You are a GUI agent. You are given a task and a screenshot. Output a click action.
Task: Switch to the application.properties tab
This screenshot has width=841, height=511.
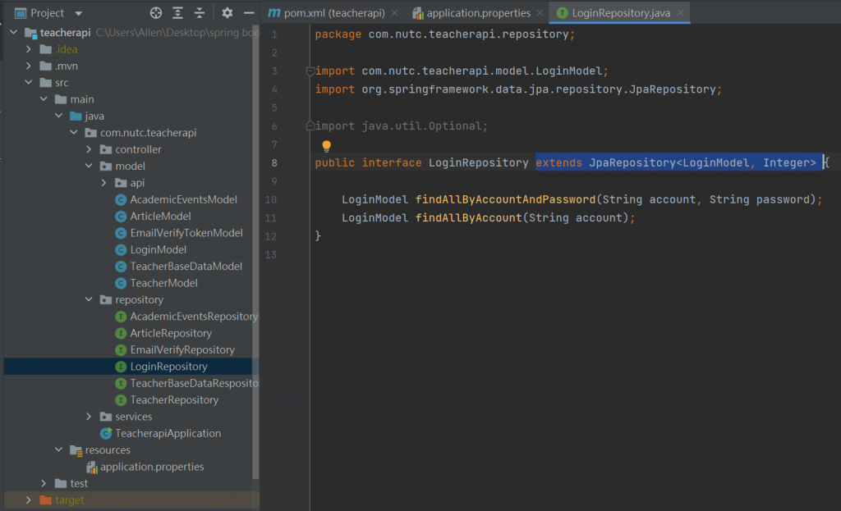tap(478, 13)
